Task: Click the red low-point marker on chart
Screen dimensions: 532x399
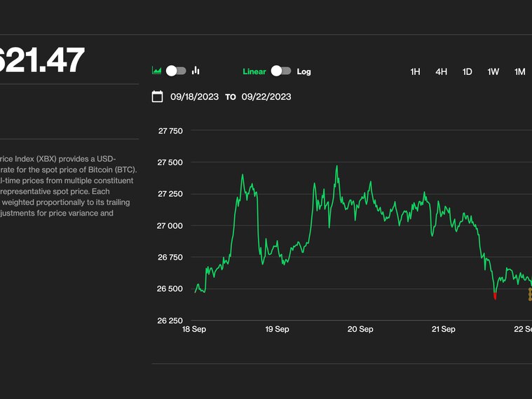Action: click(495, 297)
